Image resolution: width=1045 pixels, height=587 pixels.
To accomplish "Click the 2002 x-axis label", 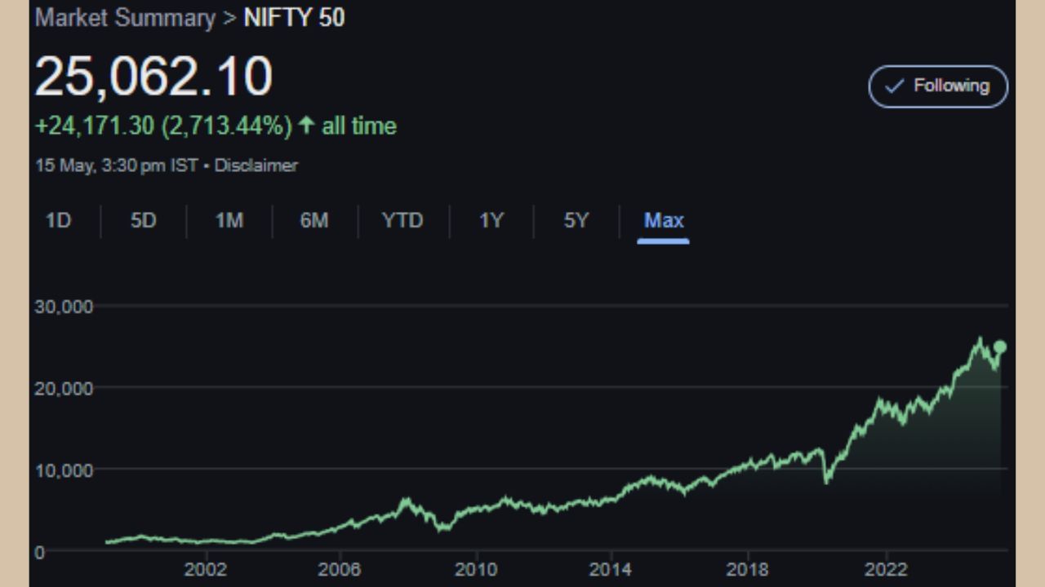I will (205, 568).
